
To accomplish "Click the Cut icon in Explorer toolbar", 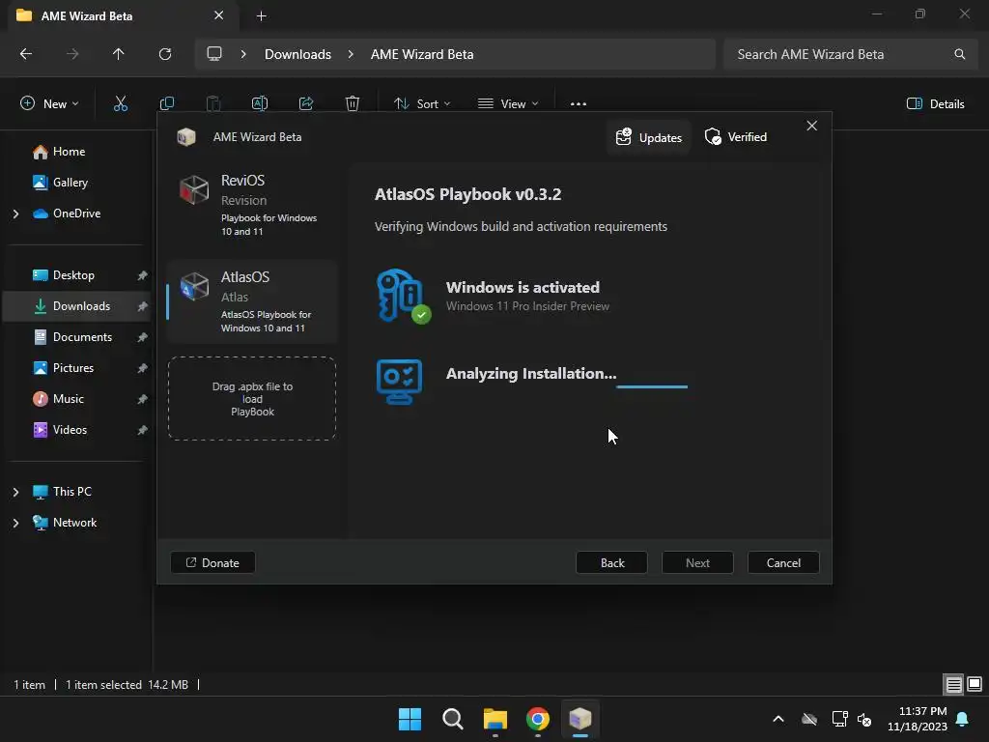I will point(121,103).
